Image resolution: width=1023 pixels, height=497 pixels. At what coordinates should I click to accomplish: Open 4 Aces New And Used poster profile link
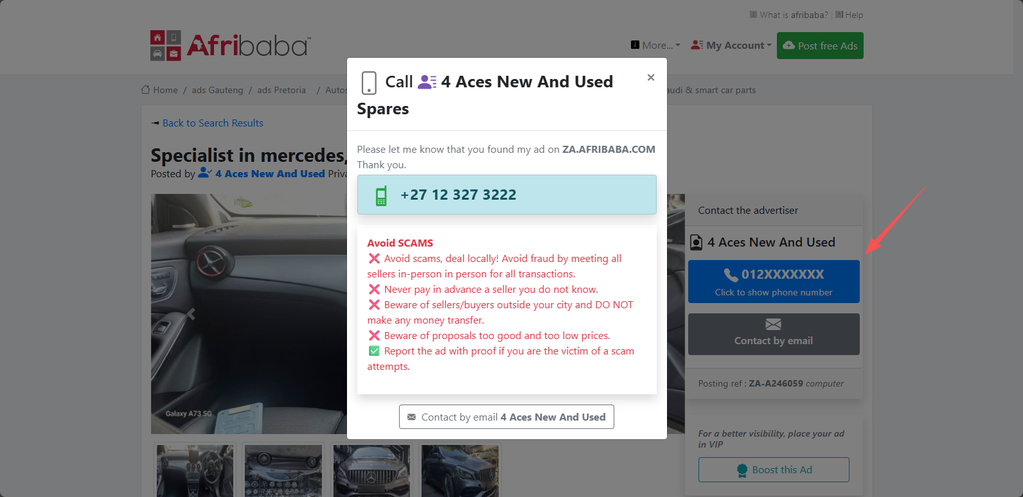(x=270, y=173)
